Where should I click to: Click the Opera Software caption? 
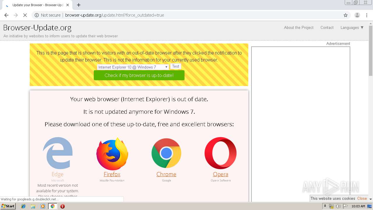[221, 181]
